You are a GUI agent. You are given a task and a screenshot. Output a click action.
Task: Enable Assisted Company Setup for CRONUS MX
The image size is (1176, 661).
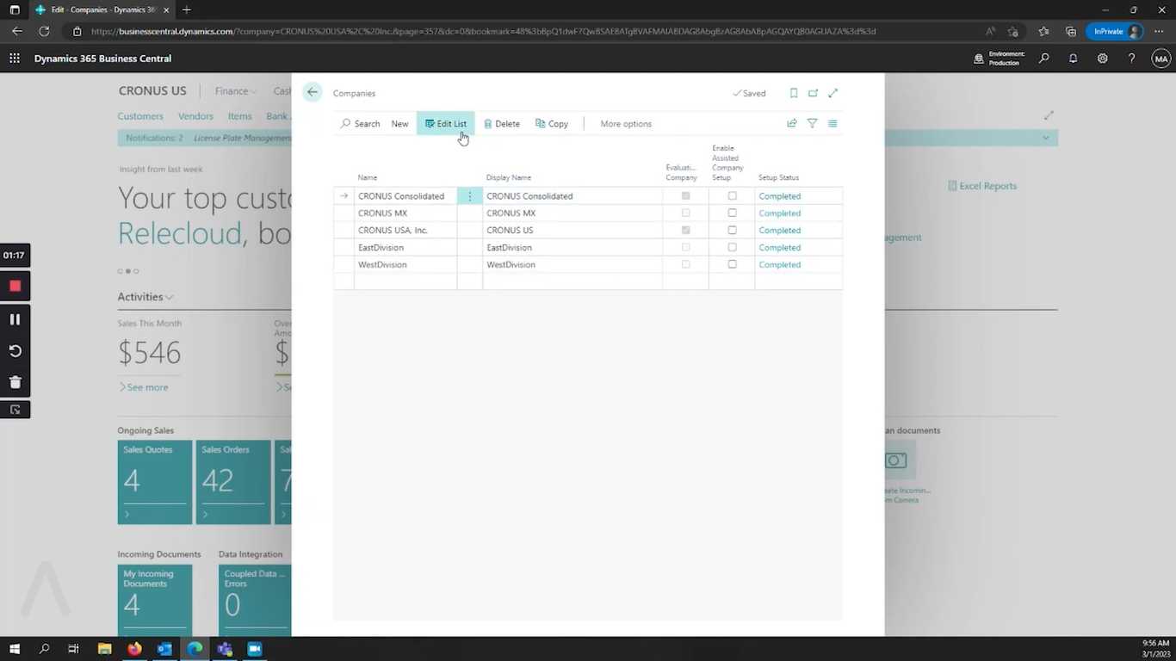tap(732, 213)
